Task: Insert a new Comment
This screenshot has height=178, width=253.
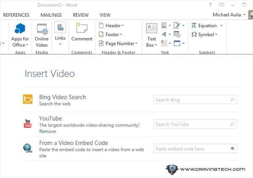Action: 82,32
